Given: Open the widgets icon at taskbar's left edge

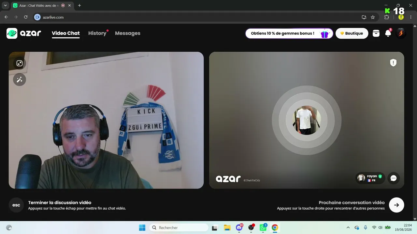Looking at the screenshot, I should coord(9,228).
